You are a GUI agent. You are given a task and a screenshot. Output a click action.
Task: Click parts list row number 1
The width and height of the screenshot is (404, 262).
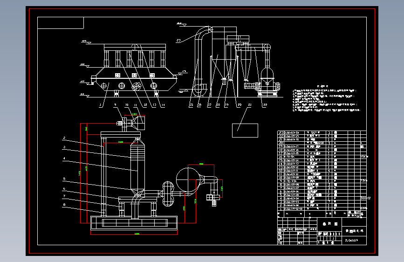pyautogui.click(x=322, y=208)
